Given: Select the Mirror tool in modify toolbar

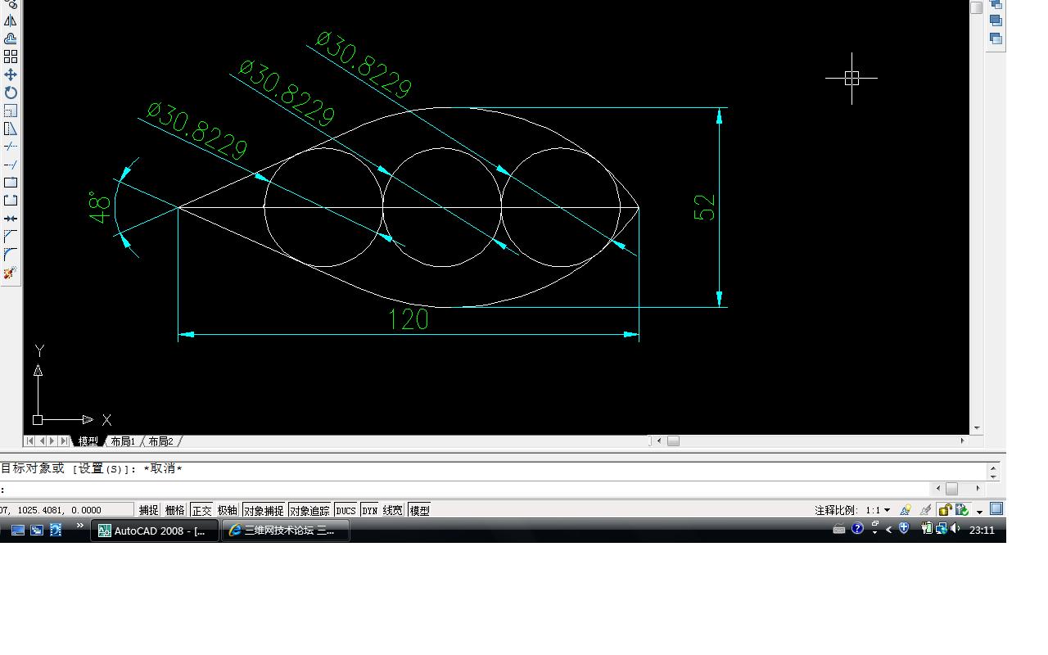Looking at the screenshot, I should click(11, 21).
